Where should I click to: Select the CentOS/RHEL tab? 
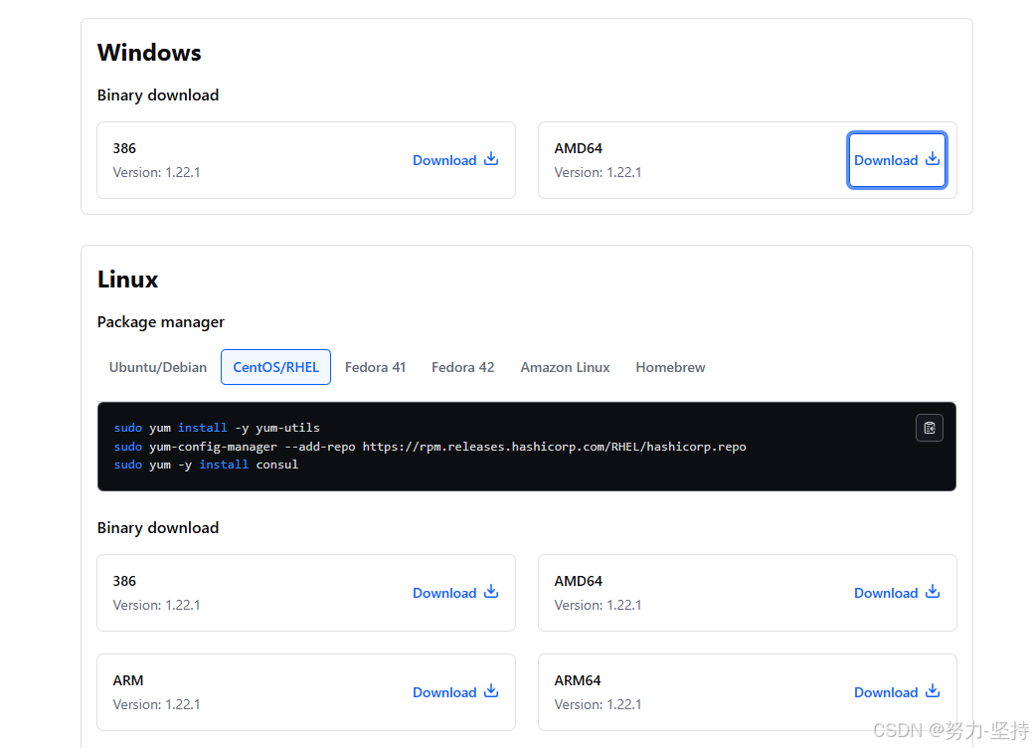click(275, 367)
